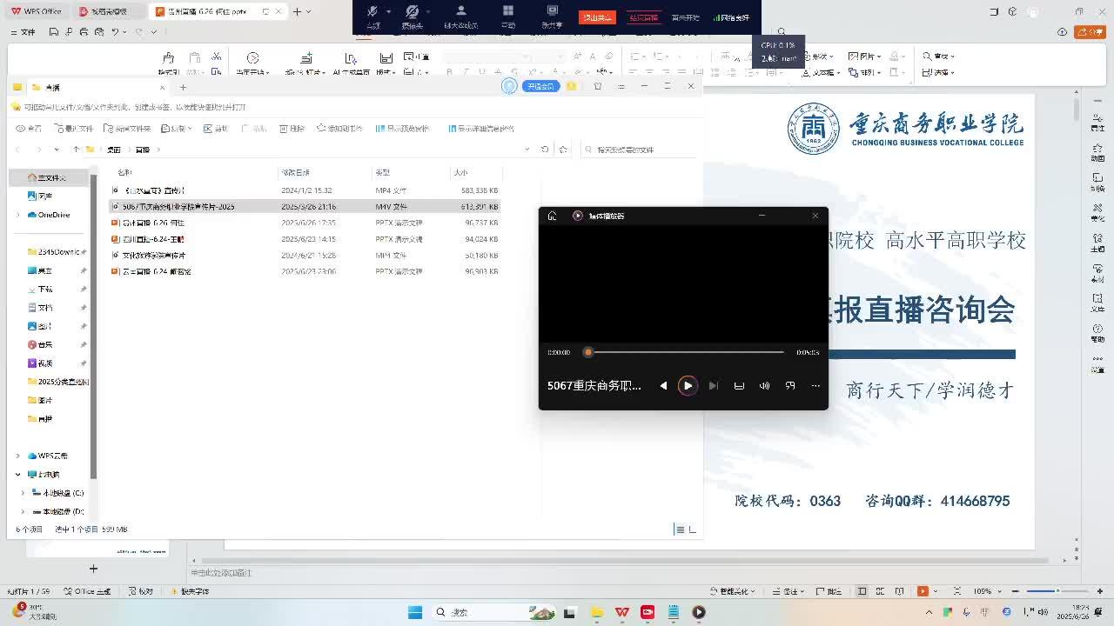The image size is (1114, 626).
Task: Click the taskbar search box
Action: [x=493, y=612]
